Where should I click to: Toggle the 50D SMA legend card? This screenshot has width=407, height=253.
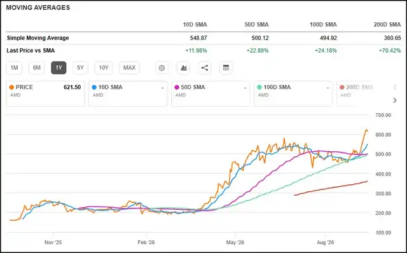coord(210,93)
